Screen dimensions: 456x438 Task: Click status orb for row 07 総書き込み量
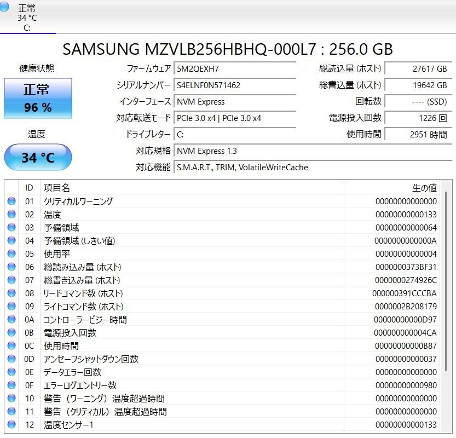pos(11,280)
